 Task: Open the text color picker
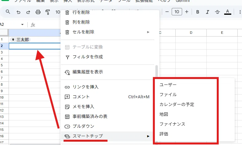tap(228, 12)
